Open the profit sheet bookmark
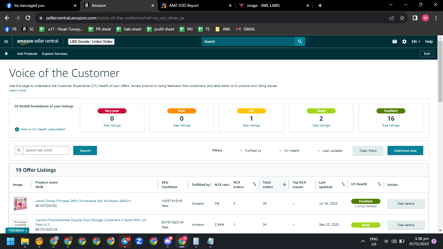 click(x=160, y=29)
